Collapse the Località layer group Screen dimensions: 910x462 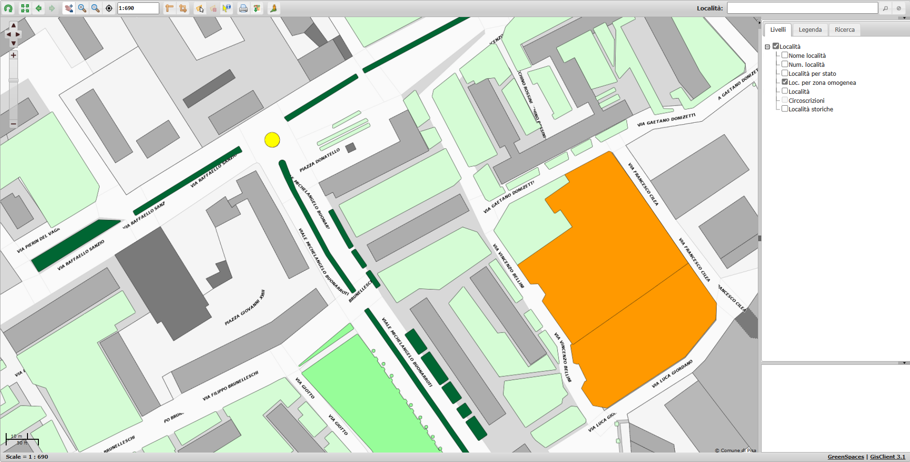point(767,47)
